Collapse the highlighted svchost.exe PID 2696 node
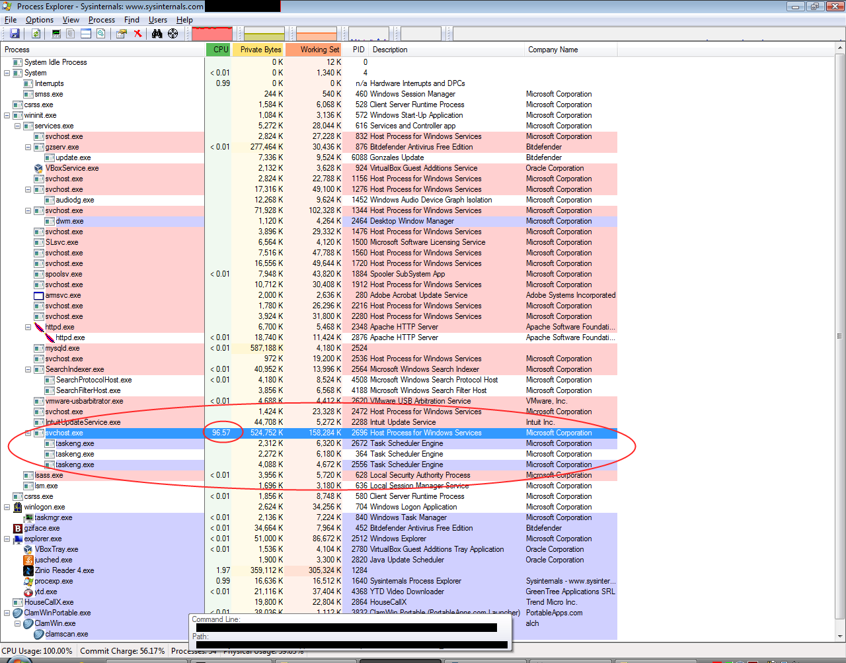Image resolution: width=846 pixels, height=663 pixels. tap(28, 433)
